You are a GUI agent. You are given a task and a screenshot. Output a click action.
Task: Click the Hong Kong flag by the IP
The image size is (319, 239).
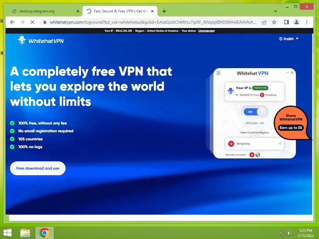tap(262, 95)
